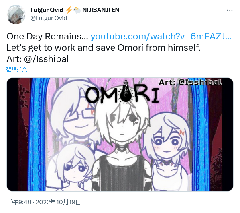Image resolution: width=240 pixels, height=213 pixels.
Task: Click the small bottom-left chibi character
Action: pyautogui.click(x=73, y=168)
